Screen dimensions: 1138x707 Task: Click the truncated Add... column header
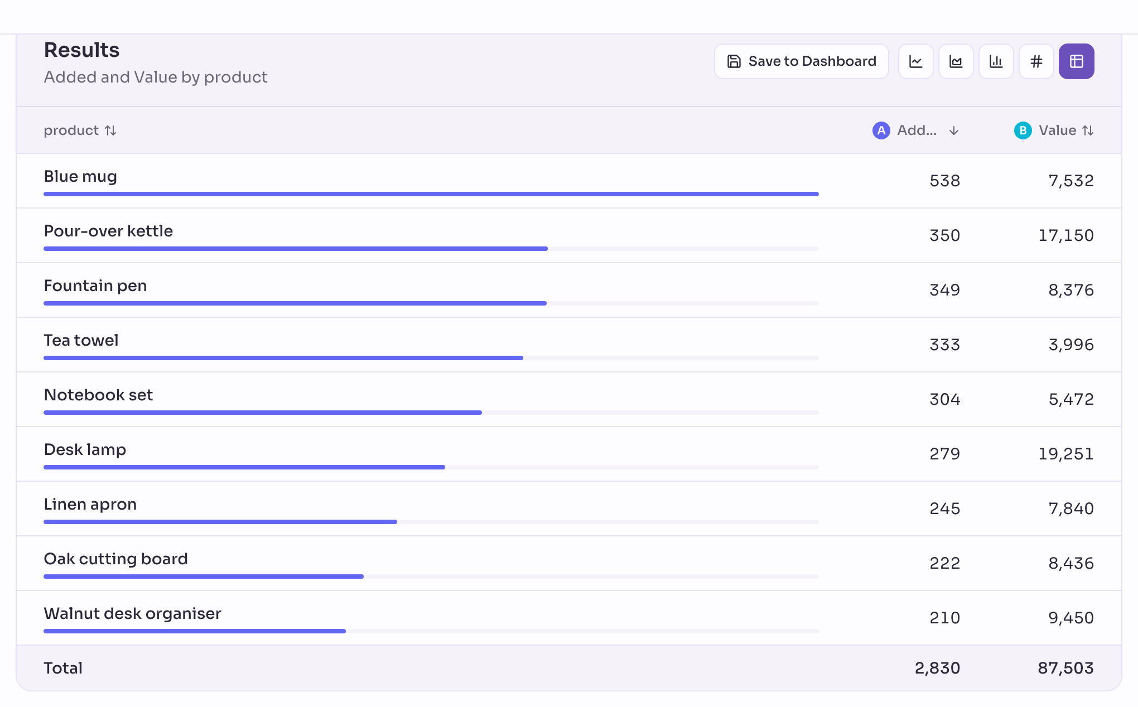(917, 130)
